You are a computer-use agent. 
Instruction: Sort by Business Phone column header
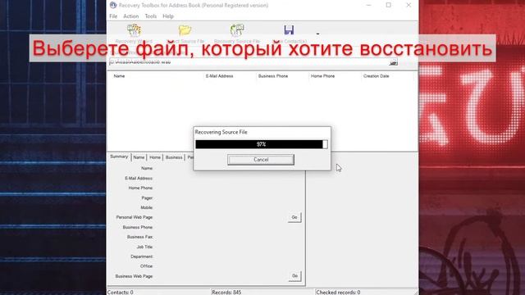pos(273,76)
